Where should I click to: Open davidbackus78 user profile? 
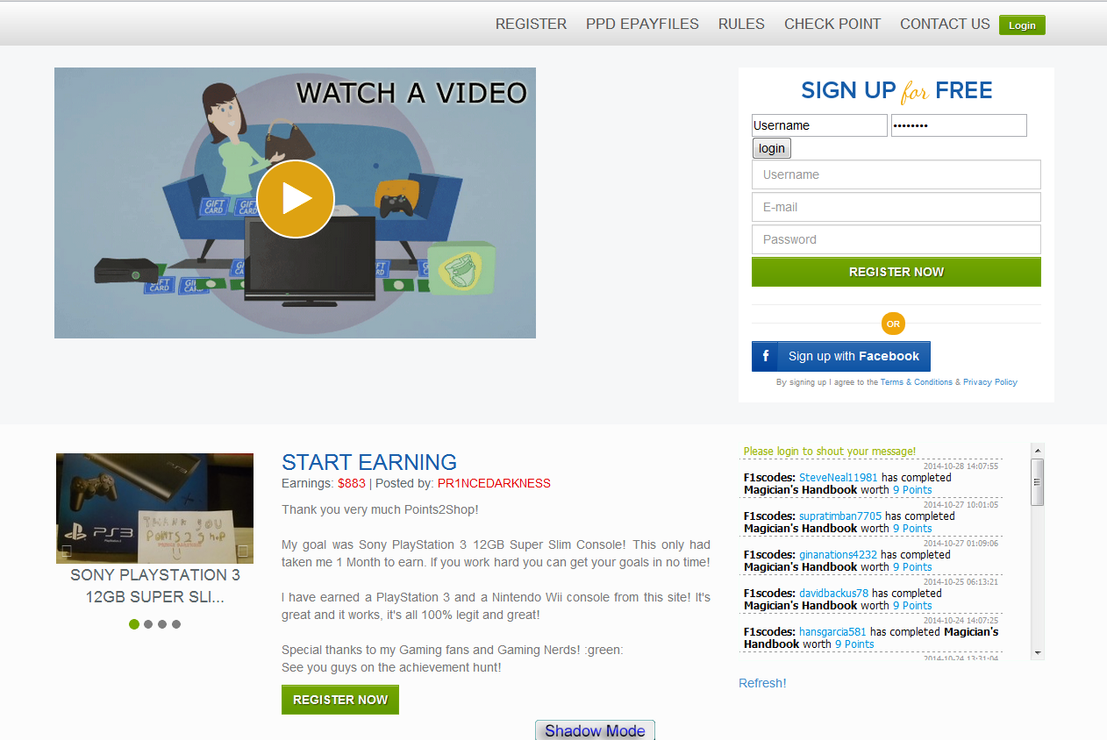833,594
